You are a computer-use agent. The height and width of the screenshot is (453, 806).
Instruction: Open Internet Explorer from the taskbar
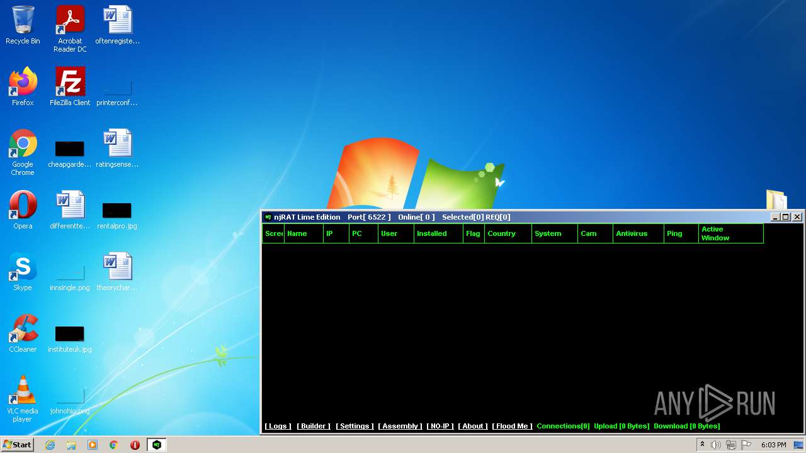50,445
